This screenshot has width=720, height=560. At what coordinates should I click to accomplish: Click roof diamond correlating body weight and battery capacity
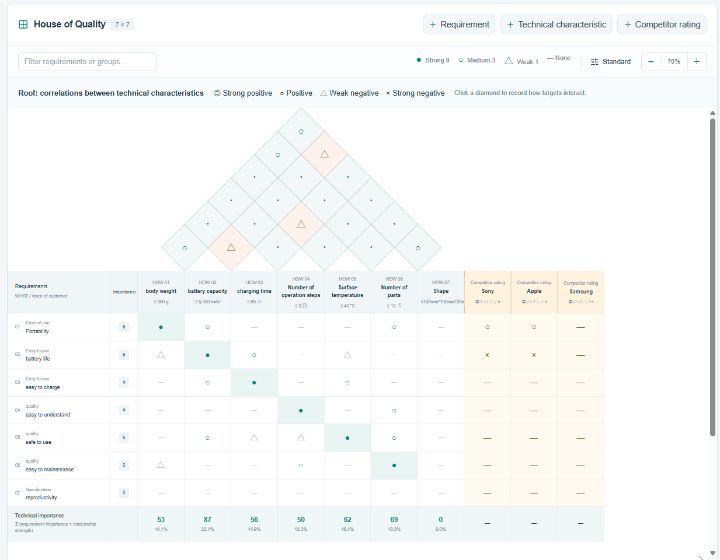185,248
